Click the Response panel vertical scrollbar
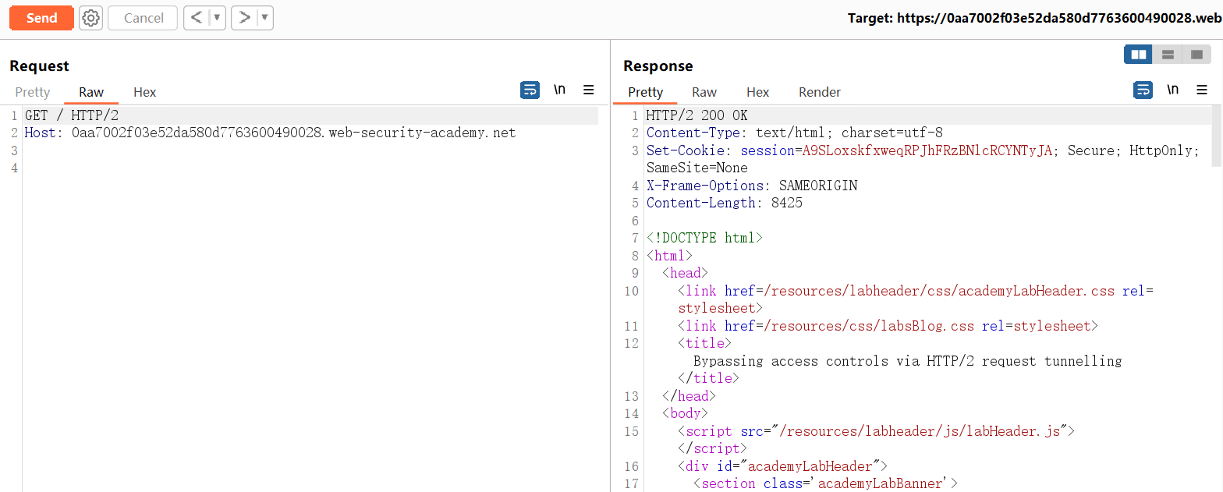 pos(1216,136)
